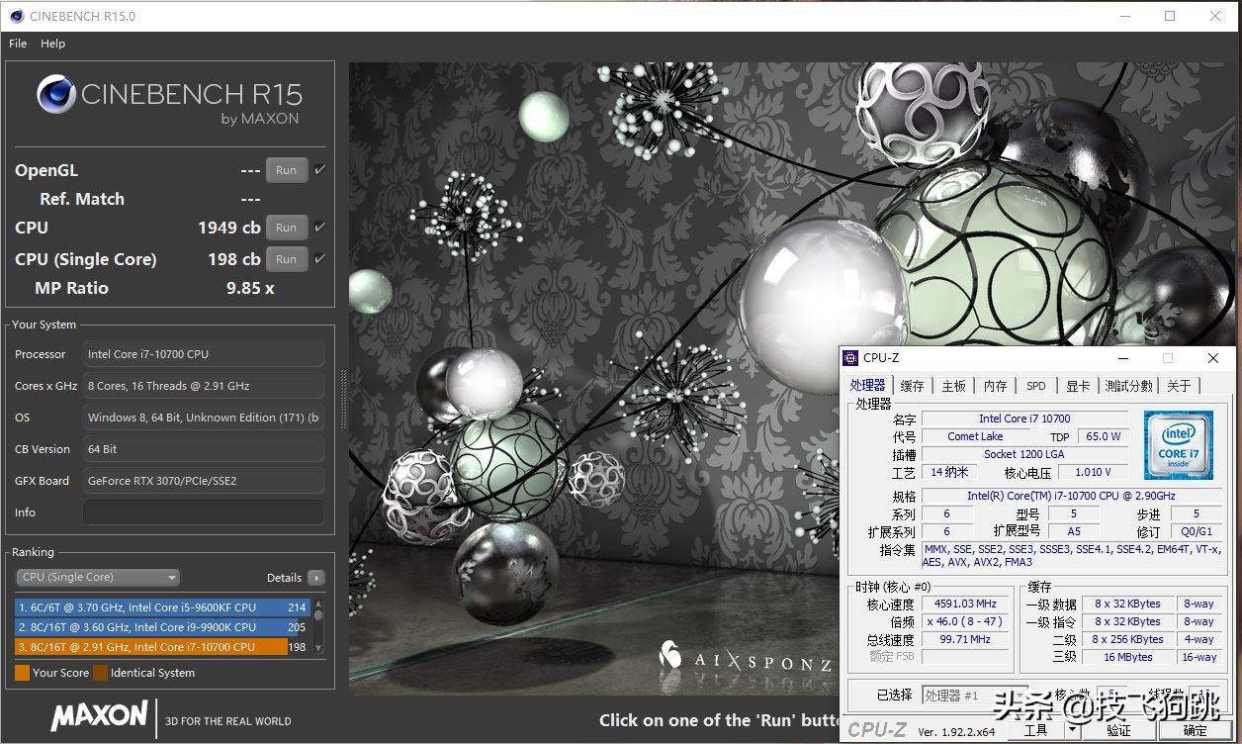
Task: Maximize the Cinebench R15.0 window
Action: pyautogui.click(x=1170, y=16)
